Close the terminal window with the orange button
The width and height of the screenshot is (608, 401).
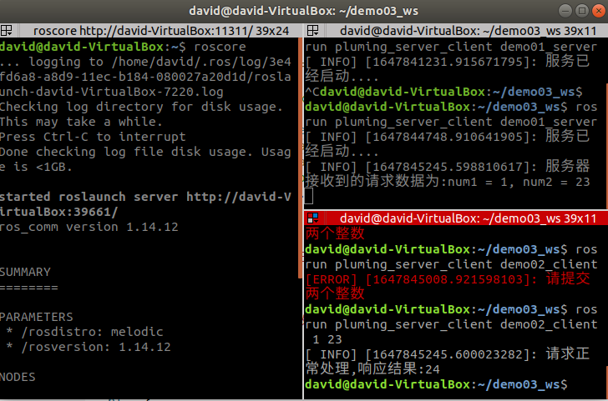(598, 11)
